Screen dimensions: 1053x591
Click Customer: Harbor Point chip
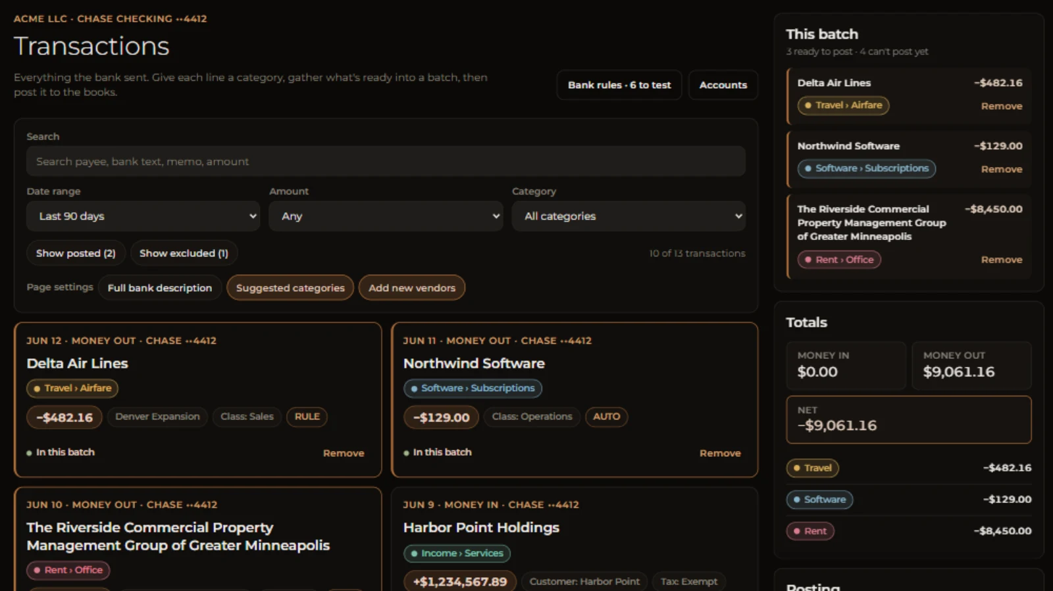pos(584,582)
